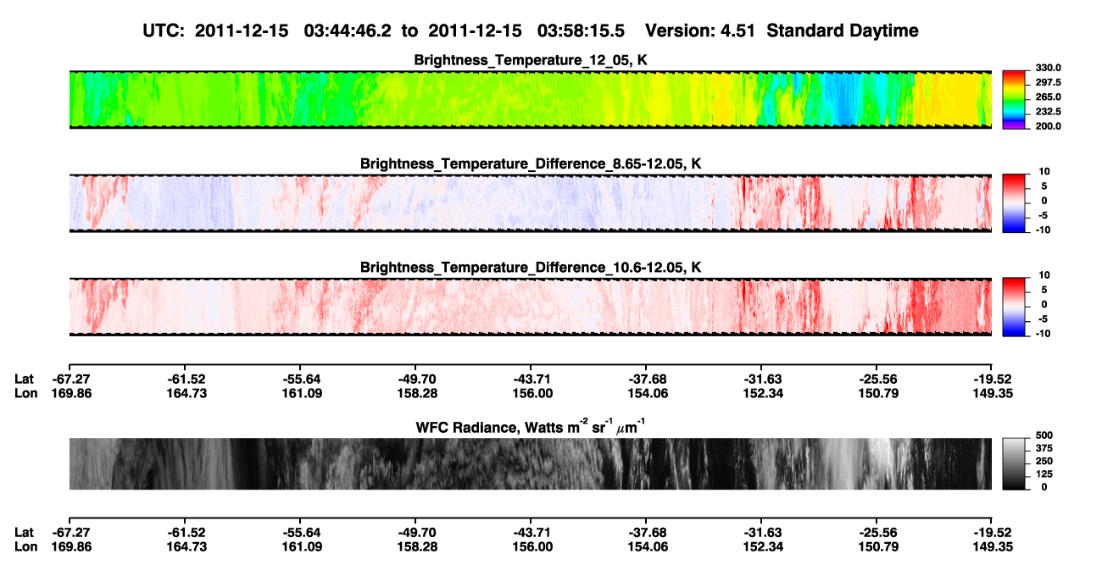Click latitude -43.71 on the axis above WFC Radiance
This screenshot has height=565, width=1102.
532,379
